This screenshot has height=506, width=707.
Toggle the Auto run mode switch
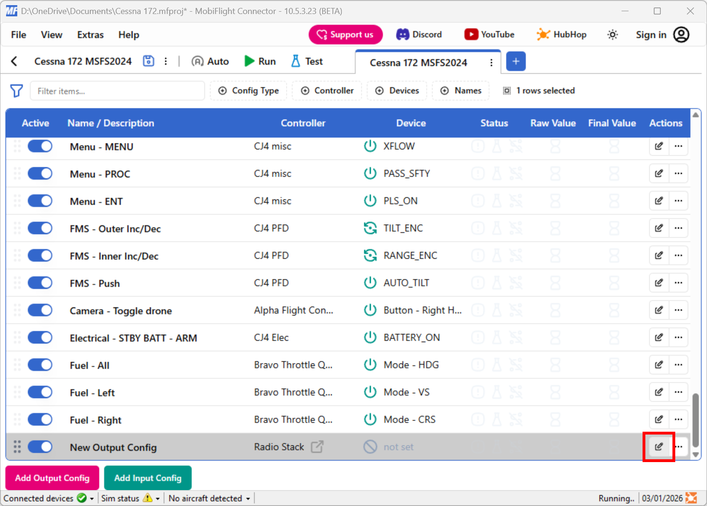click(210, 61)
